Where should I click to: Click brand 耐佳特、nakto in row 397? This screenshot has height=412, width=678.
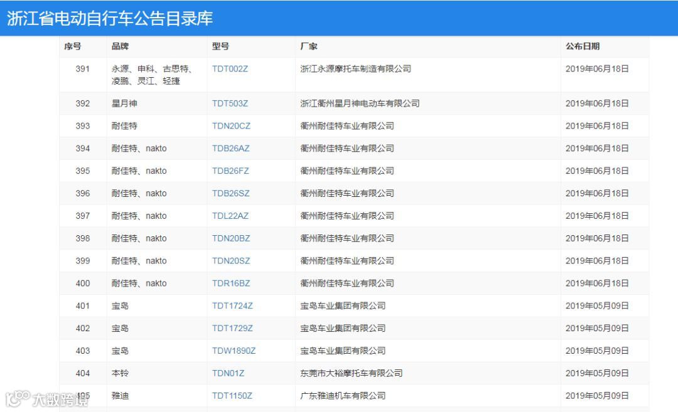139,216
